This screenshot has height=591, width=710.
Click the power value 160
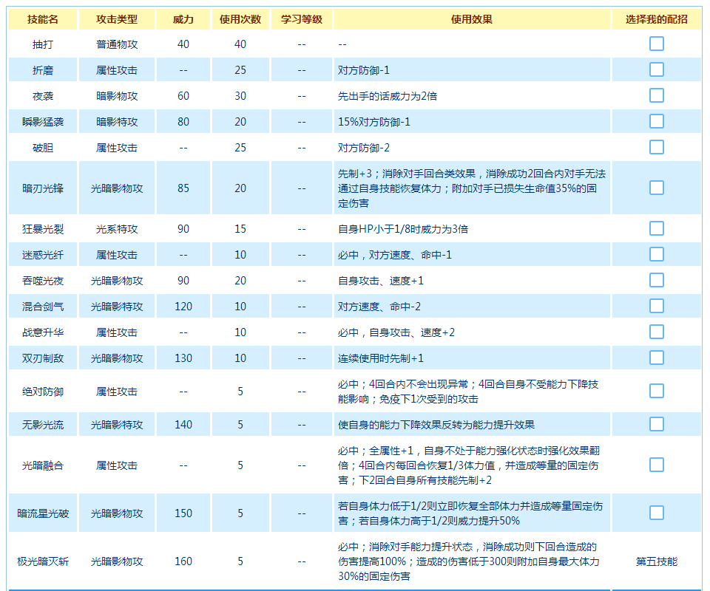[x=183, y=561]
